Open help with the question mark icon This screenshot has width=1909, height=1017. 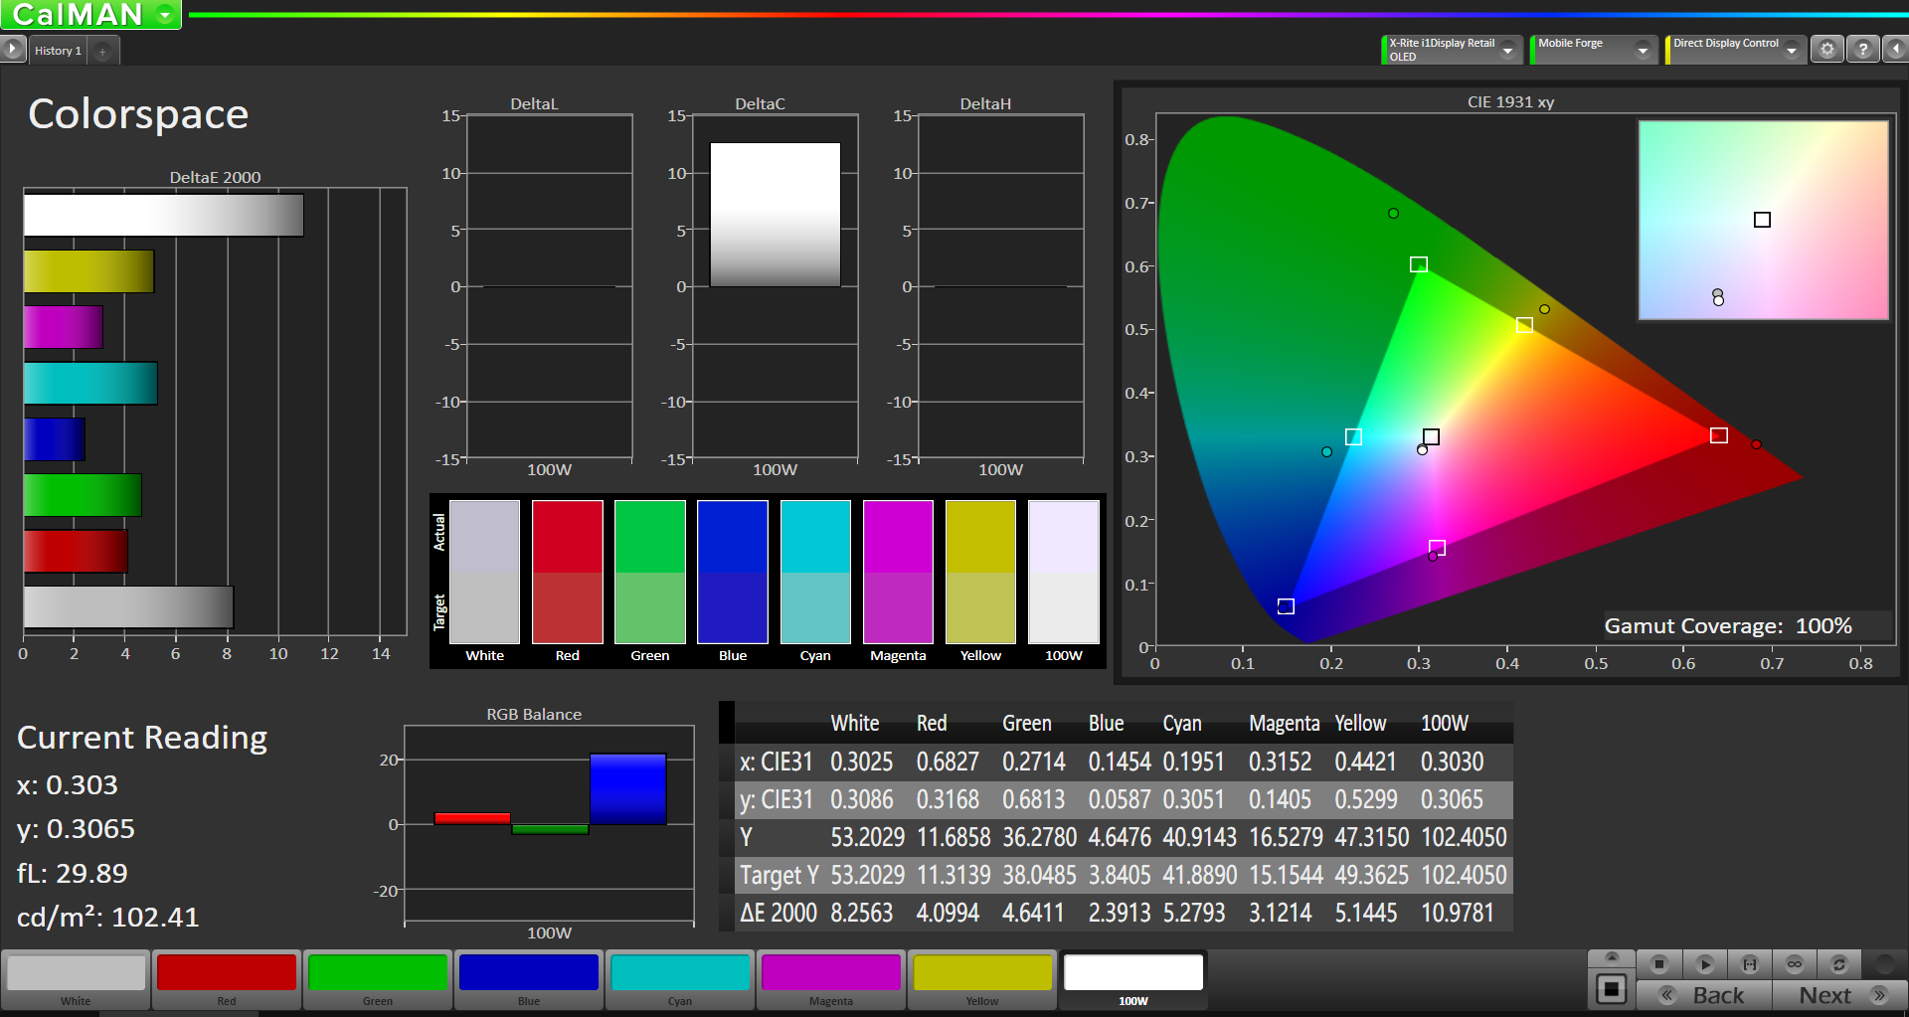(1863, 49)
